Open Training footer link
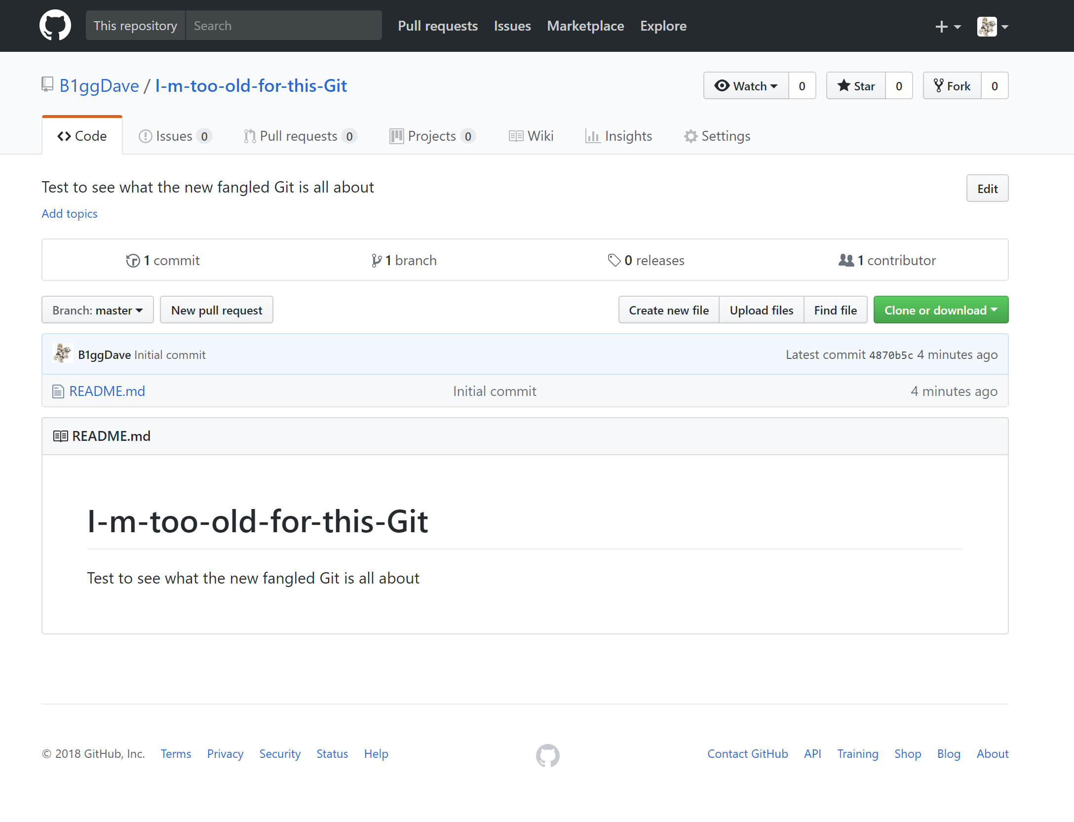Viewport: 1074px width, 822px height. pyautogui.click(x=858, y=754)
